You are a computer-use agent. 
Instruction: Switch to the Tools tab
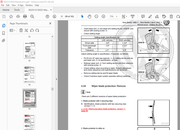[x=17, y=10]
